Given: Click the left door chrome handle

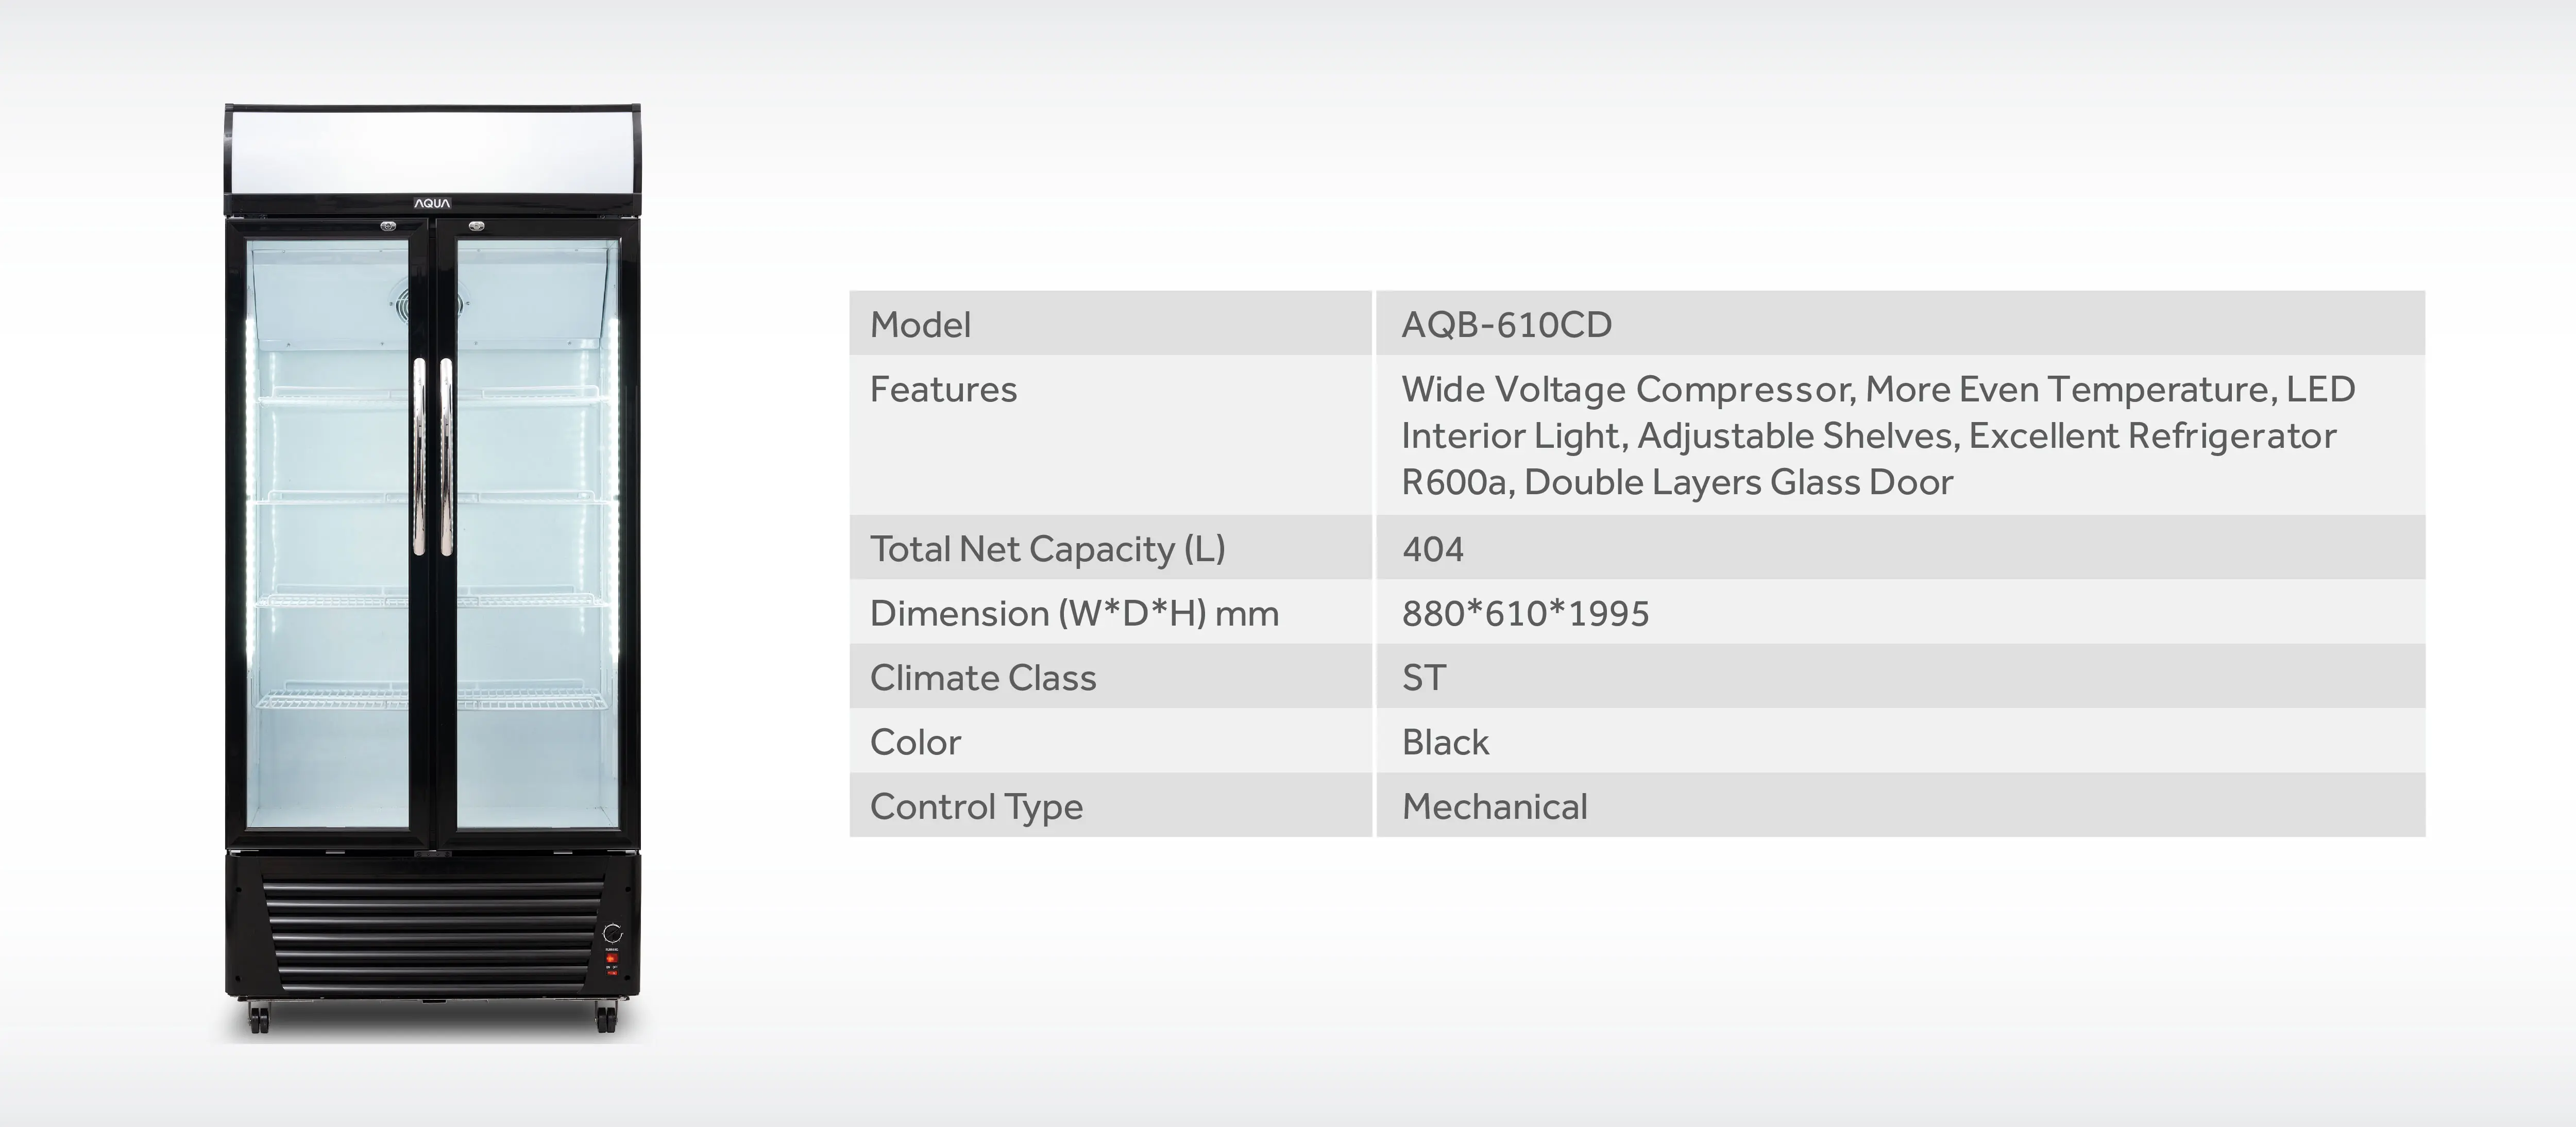Looking at the screenshot, I should [419, 456].
